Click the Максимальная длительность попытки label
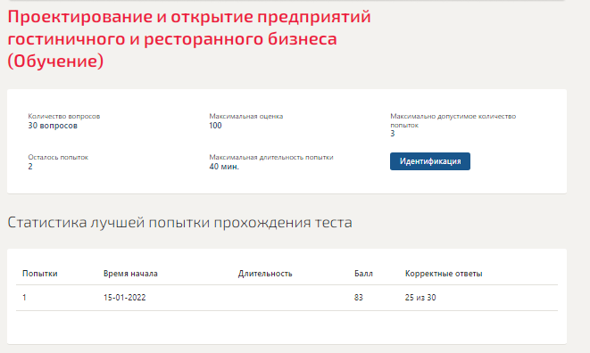The height and width of the screenshot is (353, 590). 271,157
